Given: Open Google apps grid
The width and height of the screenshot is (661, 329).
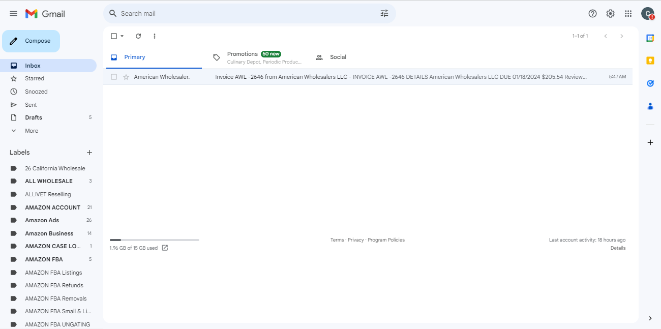Looking at the screenshot, I should [628, 14].
